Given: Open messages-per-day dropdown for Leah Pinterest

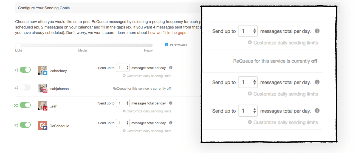Looking at the screenshot, I should pos(123,104).
